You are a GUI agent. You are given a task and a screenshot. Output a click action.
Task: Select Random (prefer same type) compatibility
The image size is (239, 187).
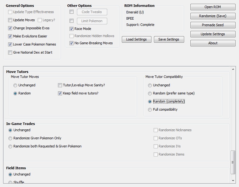pyautogui.click(x=150, y=93)
